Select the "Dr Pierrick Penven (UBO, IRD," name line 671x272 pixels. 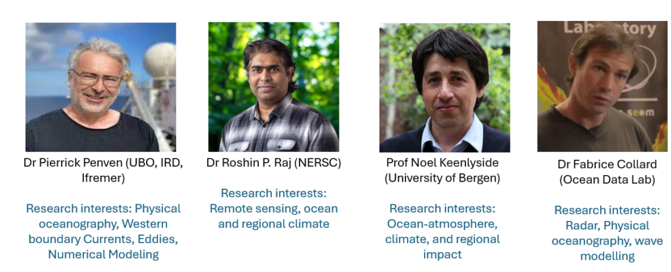click(x=103, y=163)
